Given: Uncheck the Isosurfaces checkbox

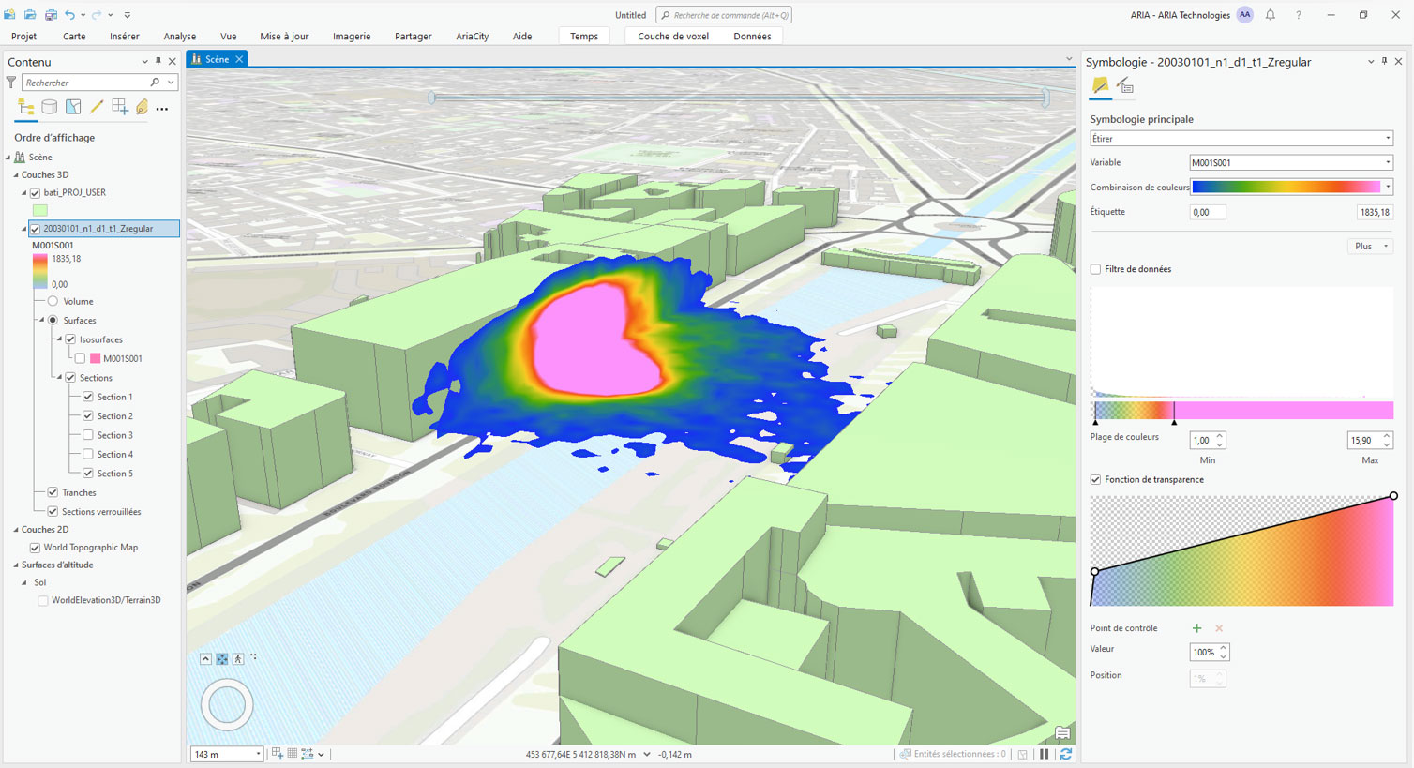Looking at the screenshot, I should click(70, 339).
